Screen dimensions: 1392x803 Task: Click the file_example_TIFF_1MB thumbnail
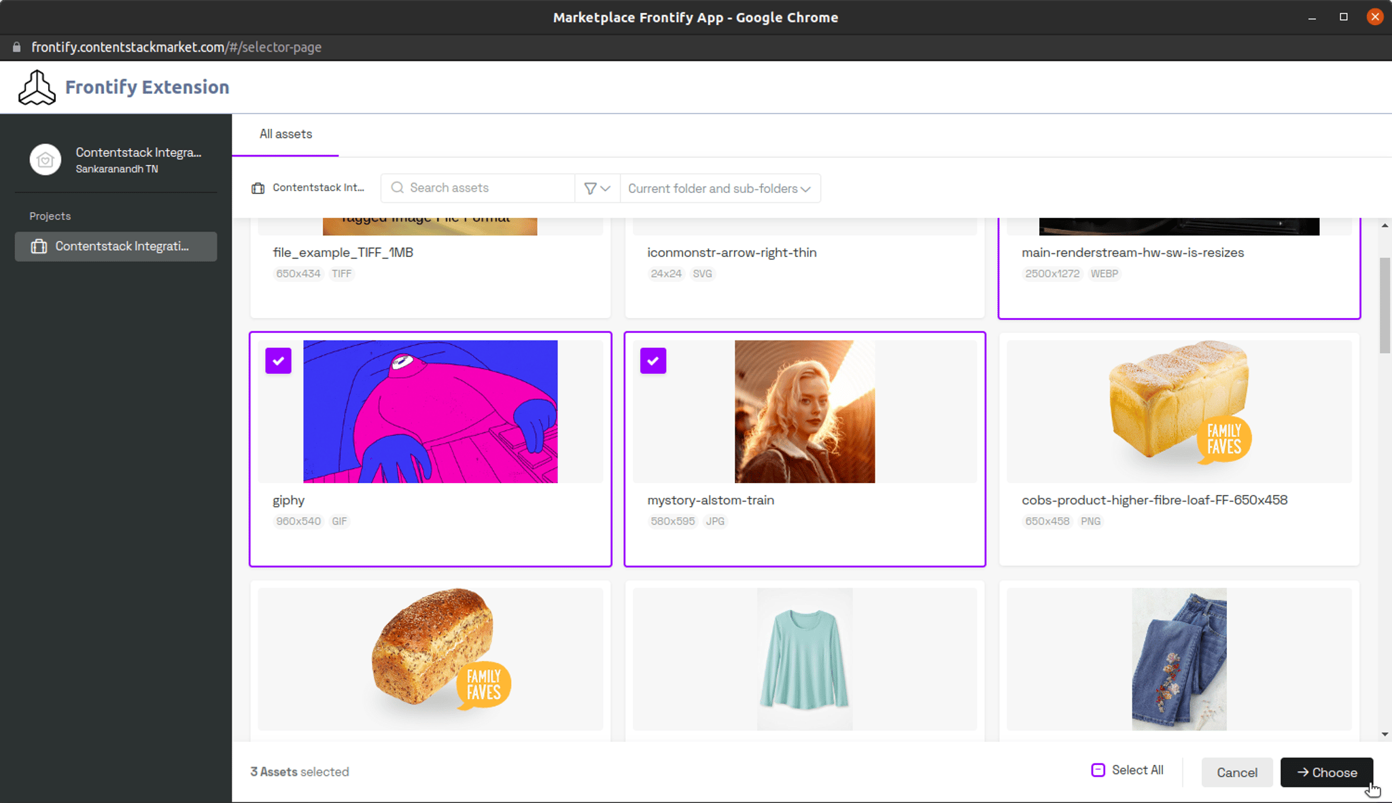(430, 227)
